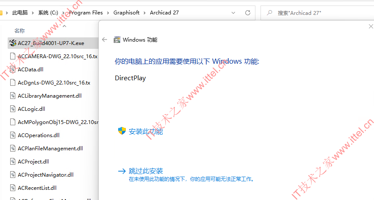Navigate to Program Files in the breadcrumb
374x200 pixels.
(86, 13)
